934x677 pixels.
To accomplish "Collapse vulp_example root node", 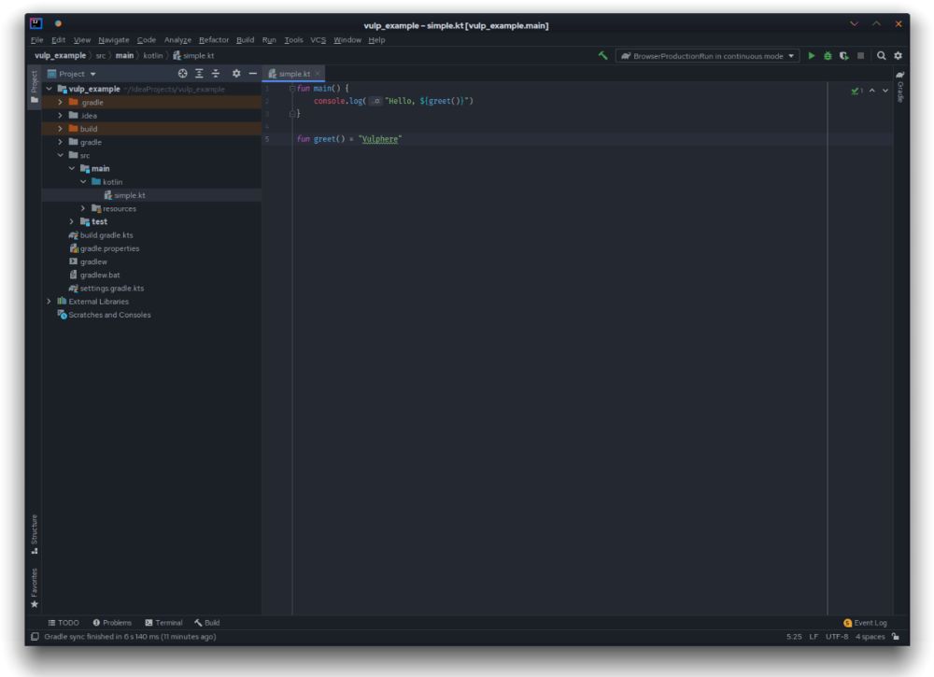I will click(x=49, y=89).
